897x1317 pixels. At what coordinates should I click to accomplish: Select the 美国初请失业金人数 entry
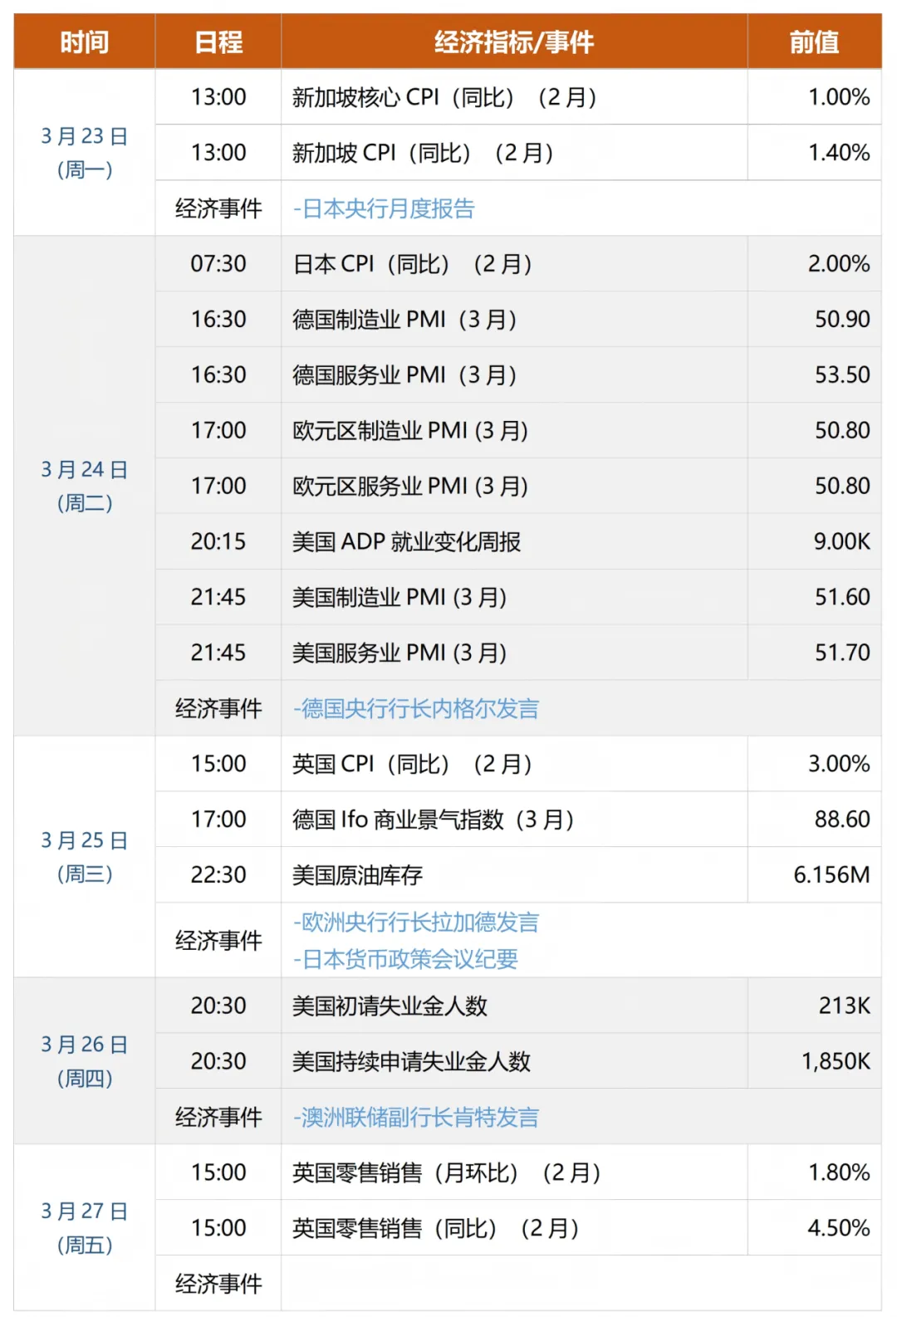tap(390, 1006)
